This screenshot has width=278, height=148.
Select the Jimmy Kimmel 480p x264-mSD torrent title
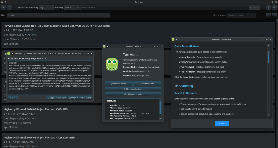pyautogui.click(x=39, y=137)
